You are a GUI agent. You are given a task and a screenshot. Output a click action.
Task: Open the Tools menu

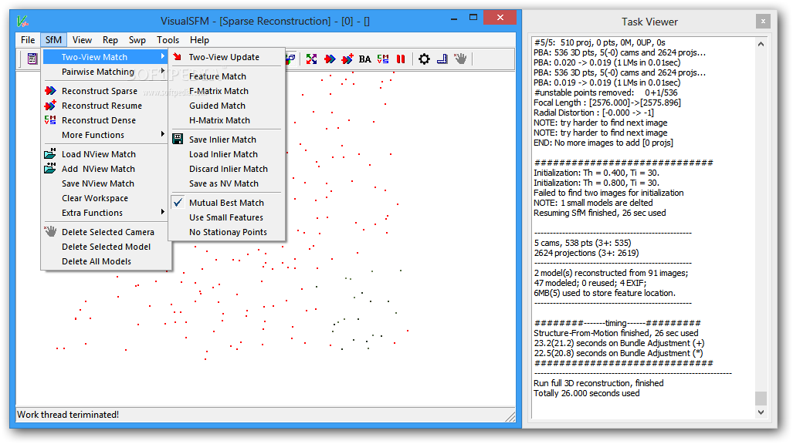click(168, 40)
